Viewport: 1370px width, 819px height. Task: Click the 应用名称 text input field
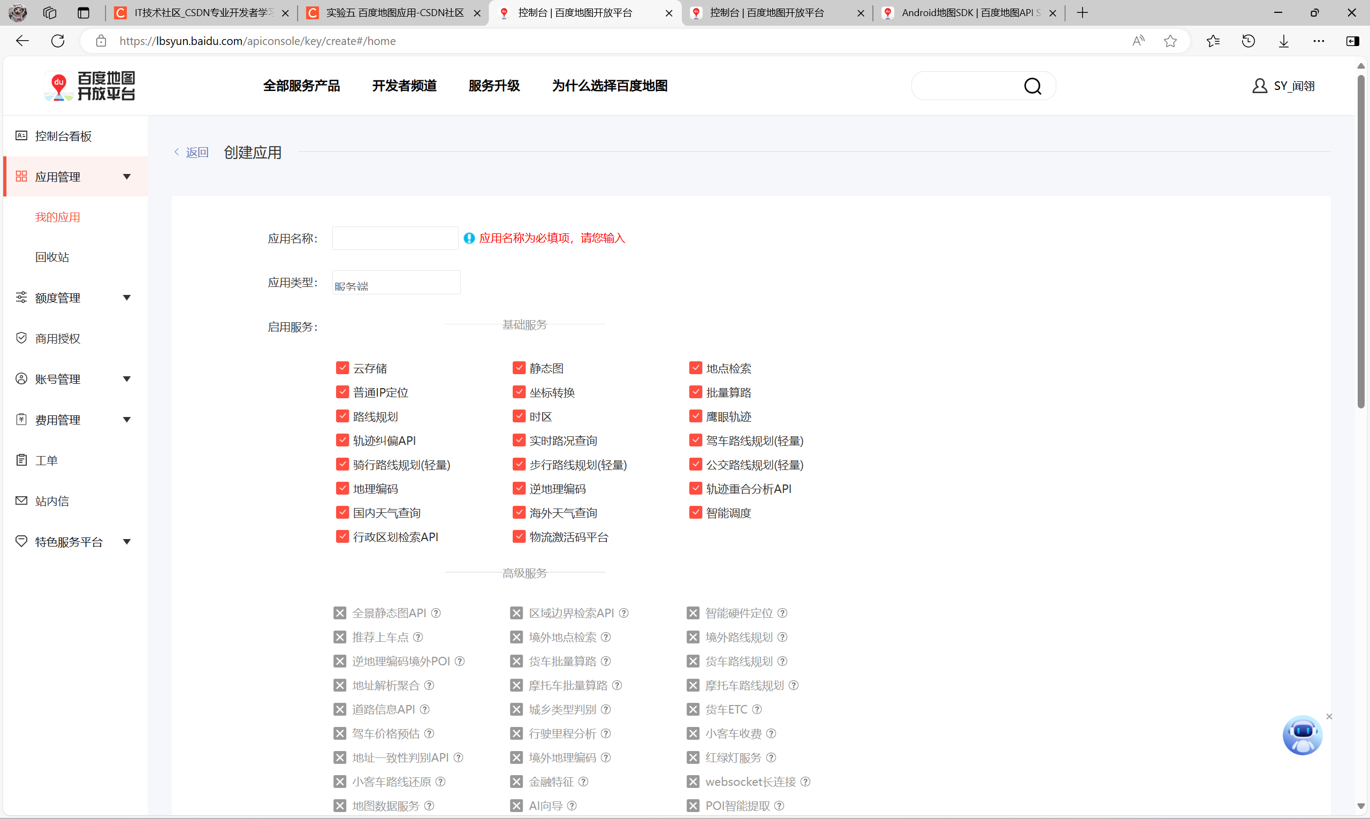coord(395,238)
